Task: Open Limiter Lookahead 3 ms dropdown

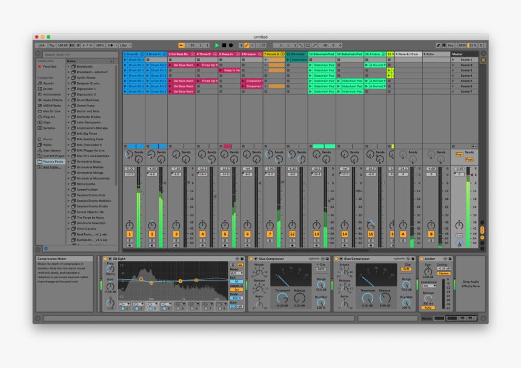Action: click(x=429, y=286)
